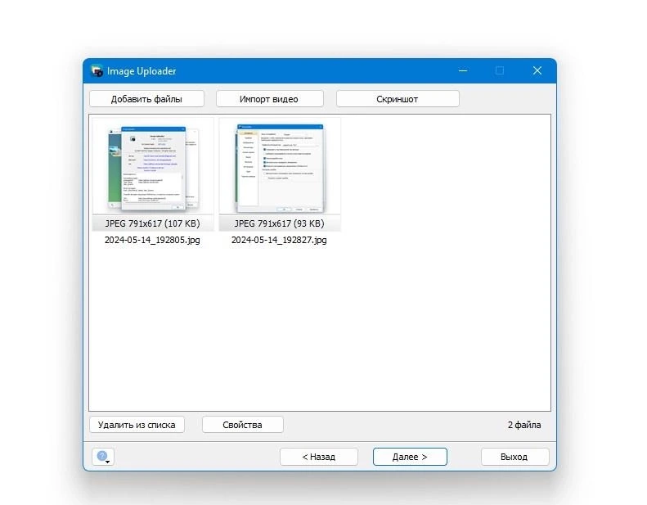Select thumbnail of 2024-05-14_192827.jpg
Viewport: 647px width, 505px height.
(x=280, y=166)
